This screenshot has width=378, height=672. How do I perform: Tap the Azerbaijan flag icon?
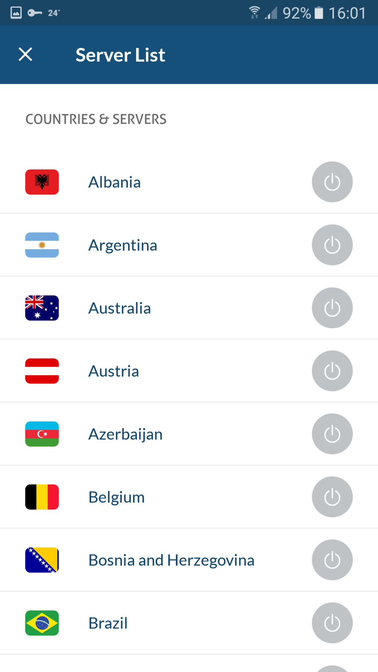click(42, 434)
